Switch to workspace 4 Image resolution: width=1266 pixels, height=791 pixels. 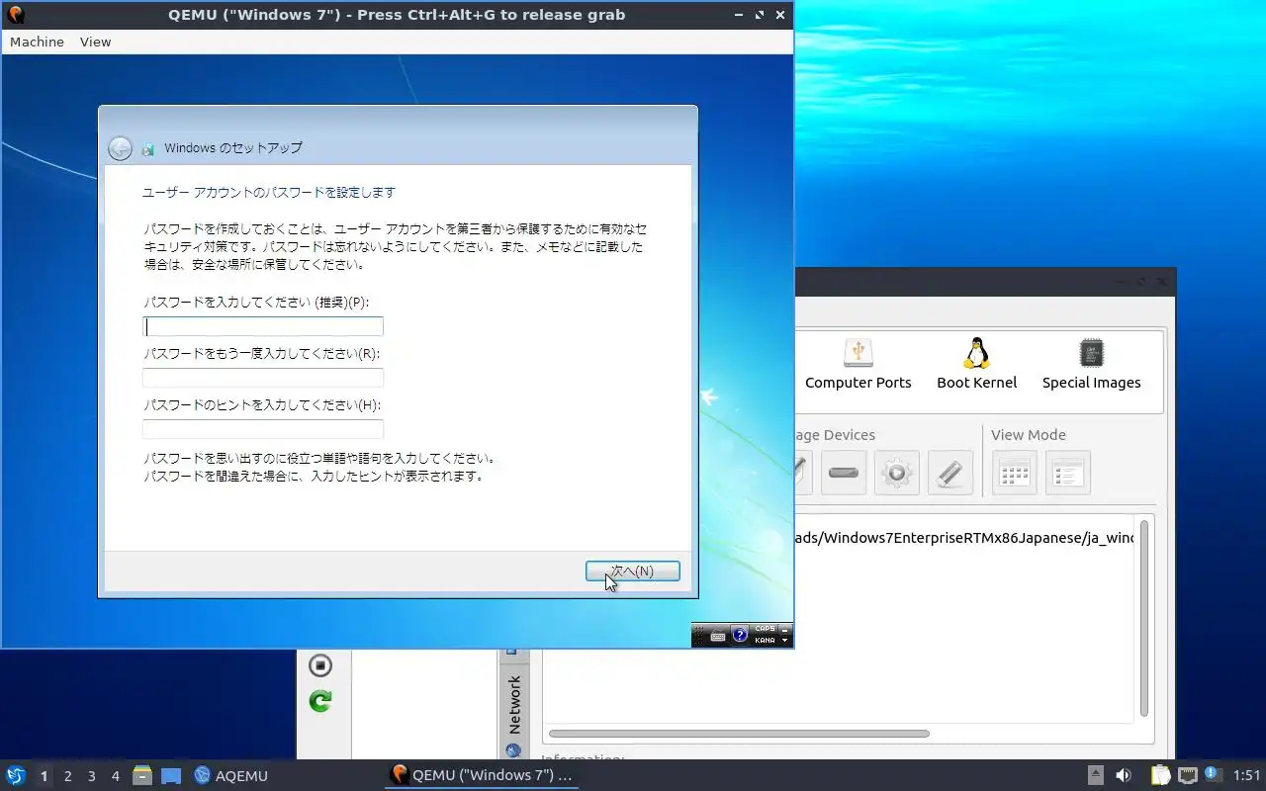click(115, 776)
